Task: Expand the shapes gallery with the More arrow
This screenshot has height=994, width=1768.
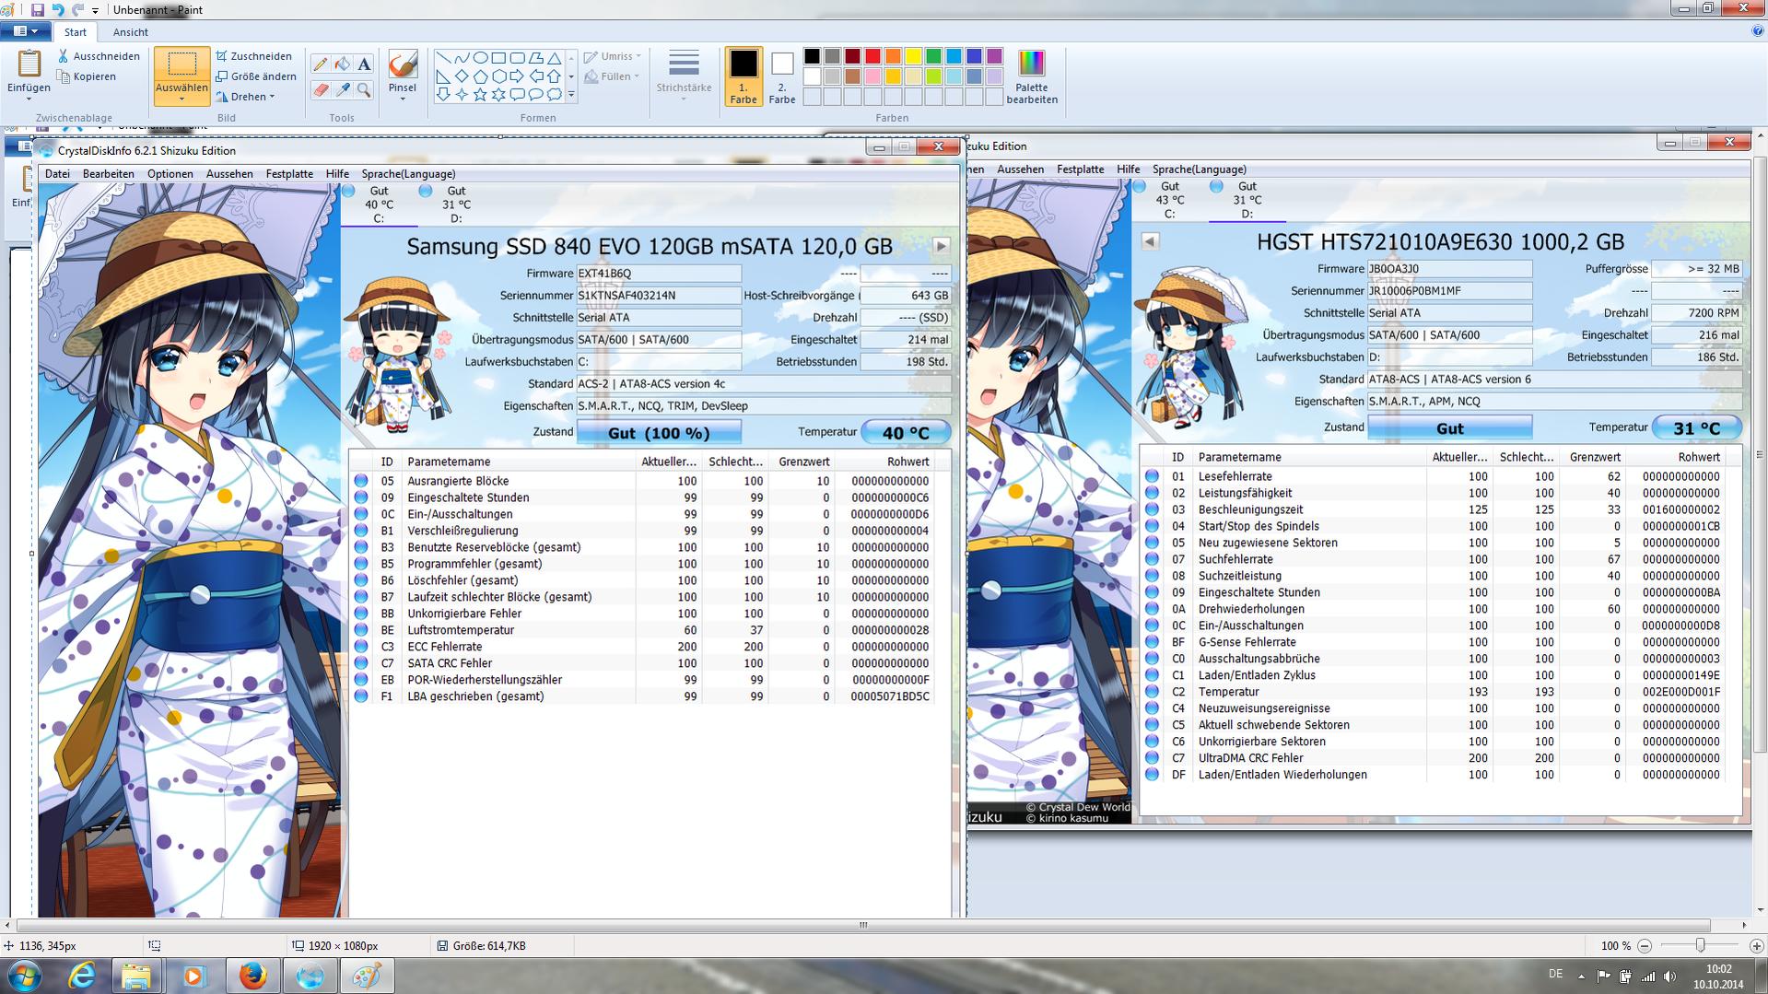Action: [x=571, y=94]
